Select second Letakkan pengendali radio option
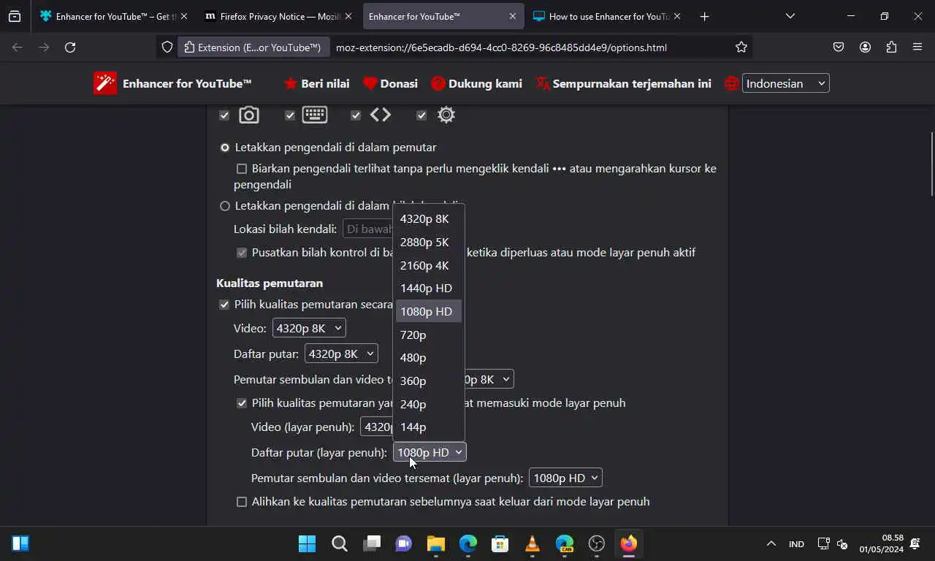 click(225, 206)
